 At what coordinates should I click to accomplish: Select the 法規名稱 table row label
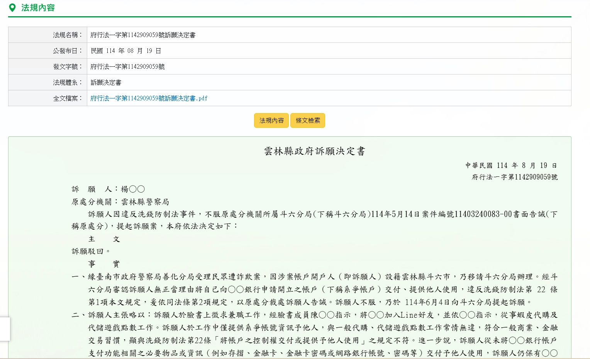tap(66, 35)
